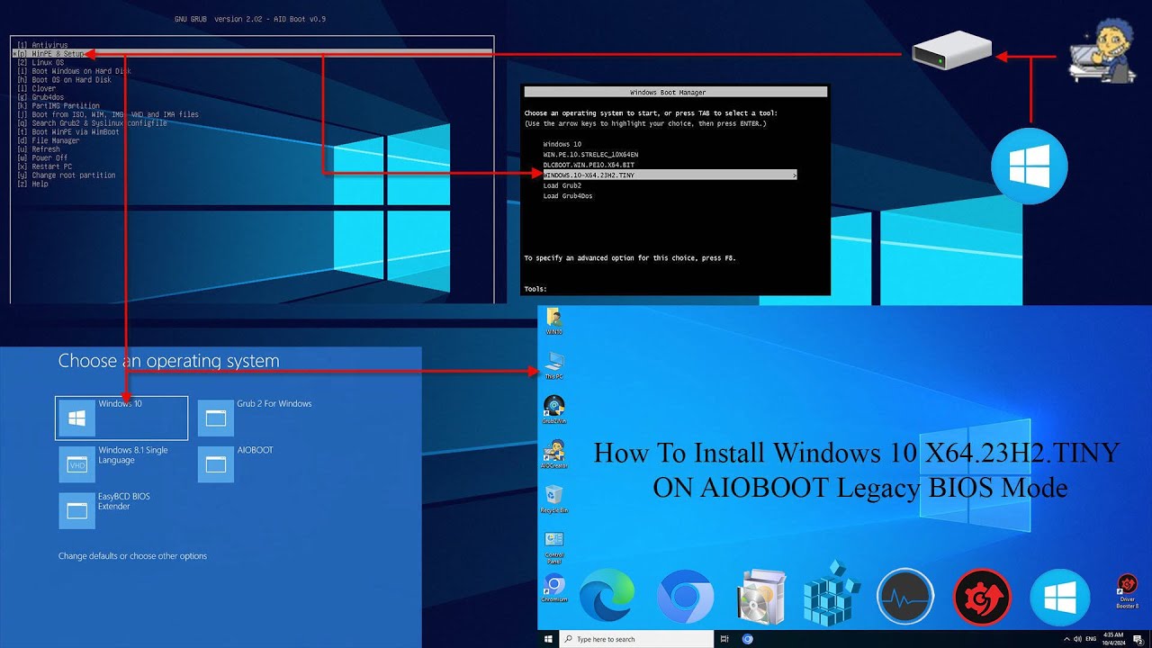Select Change root partition entry
This screenshot has height=648, width=1152.
66,175
